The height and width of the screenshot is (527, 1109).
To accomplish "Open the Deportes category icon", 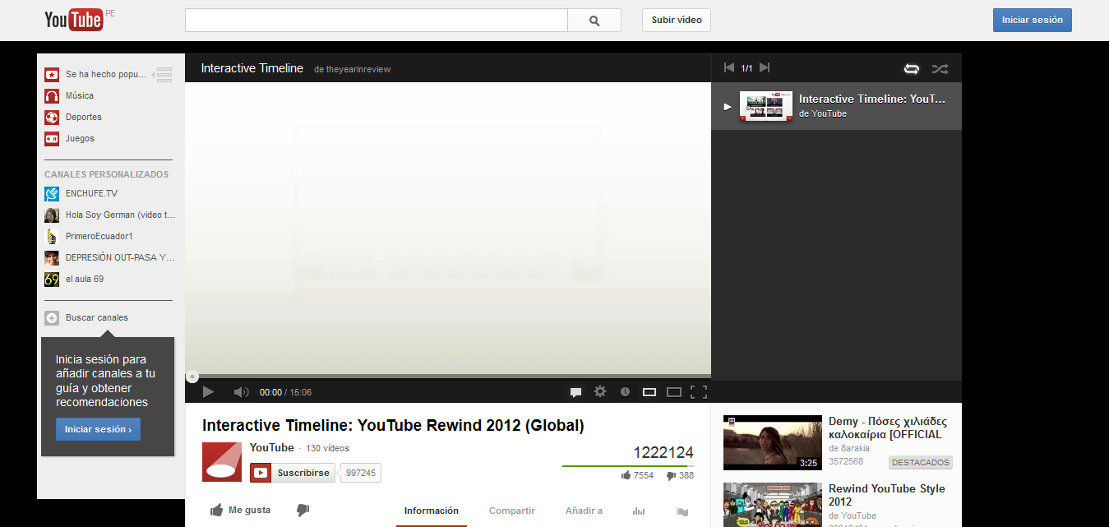I will (x=52, y=117).
